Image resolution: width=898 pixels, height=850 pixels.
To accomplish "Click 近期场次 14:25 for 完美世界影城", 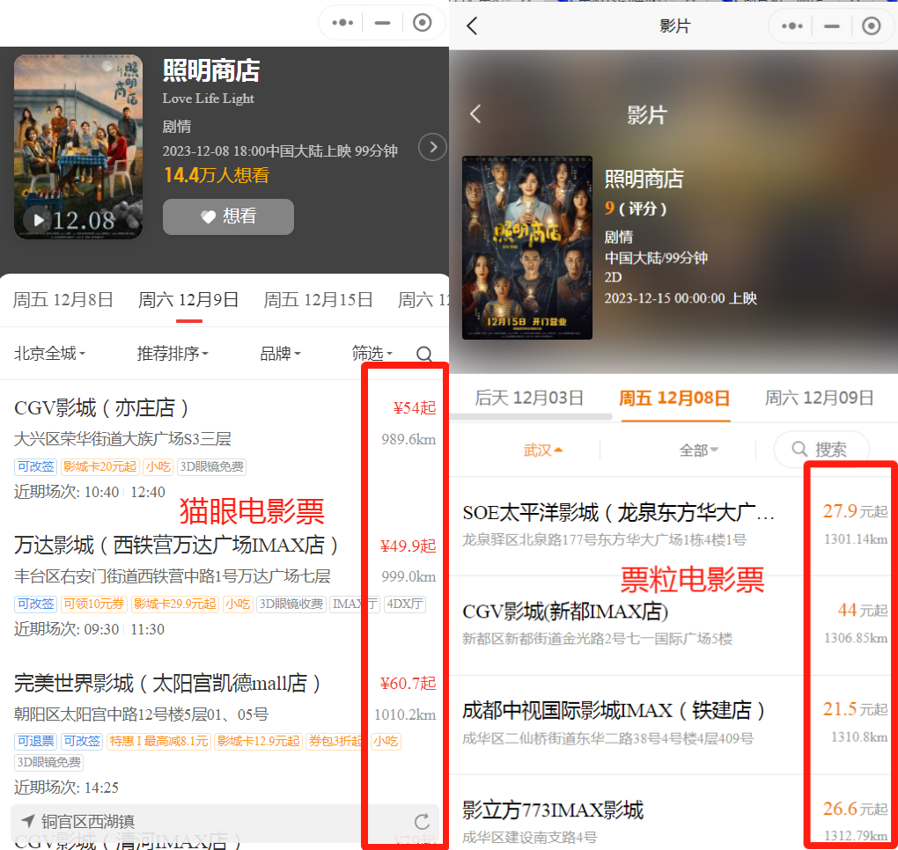I will [66, 788].
